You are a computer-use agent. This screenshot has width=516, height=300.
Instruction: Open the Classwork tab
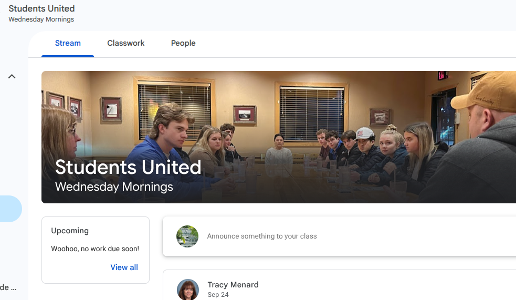pyautogui.click(x=125, y=43)
